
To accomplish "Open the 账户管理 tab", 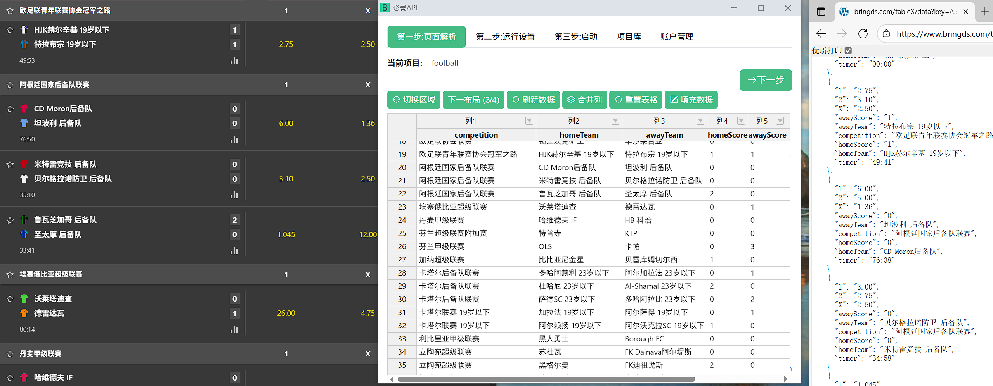I will click(677, 37).
